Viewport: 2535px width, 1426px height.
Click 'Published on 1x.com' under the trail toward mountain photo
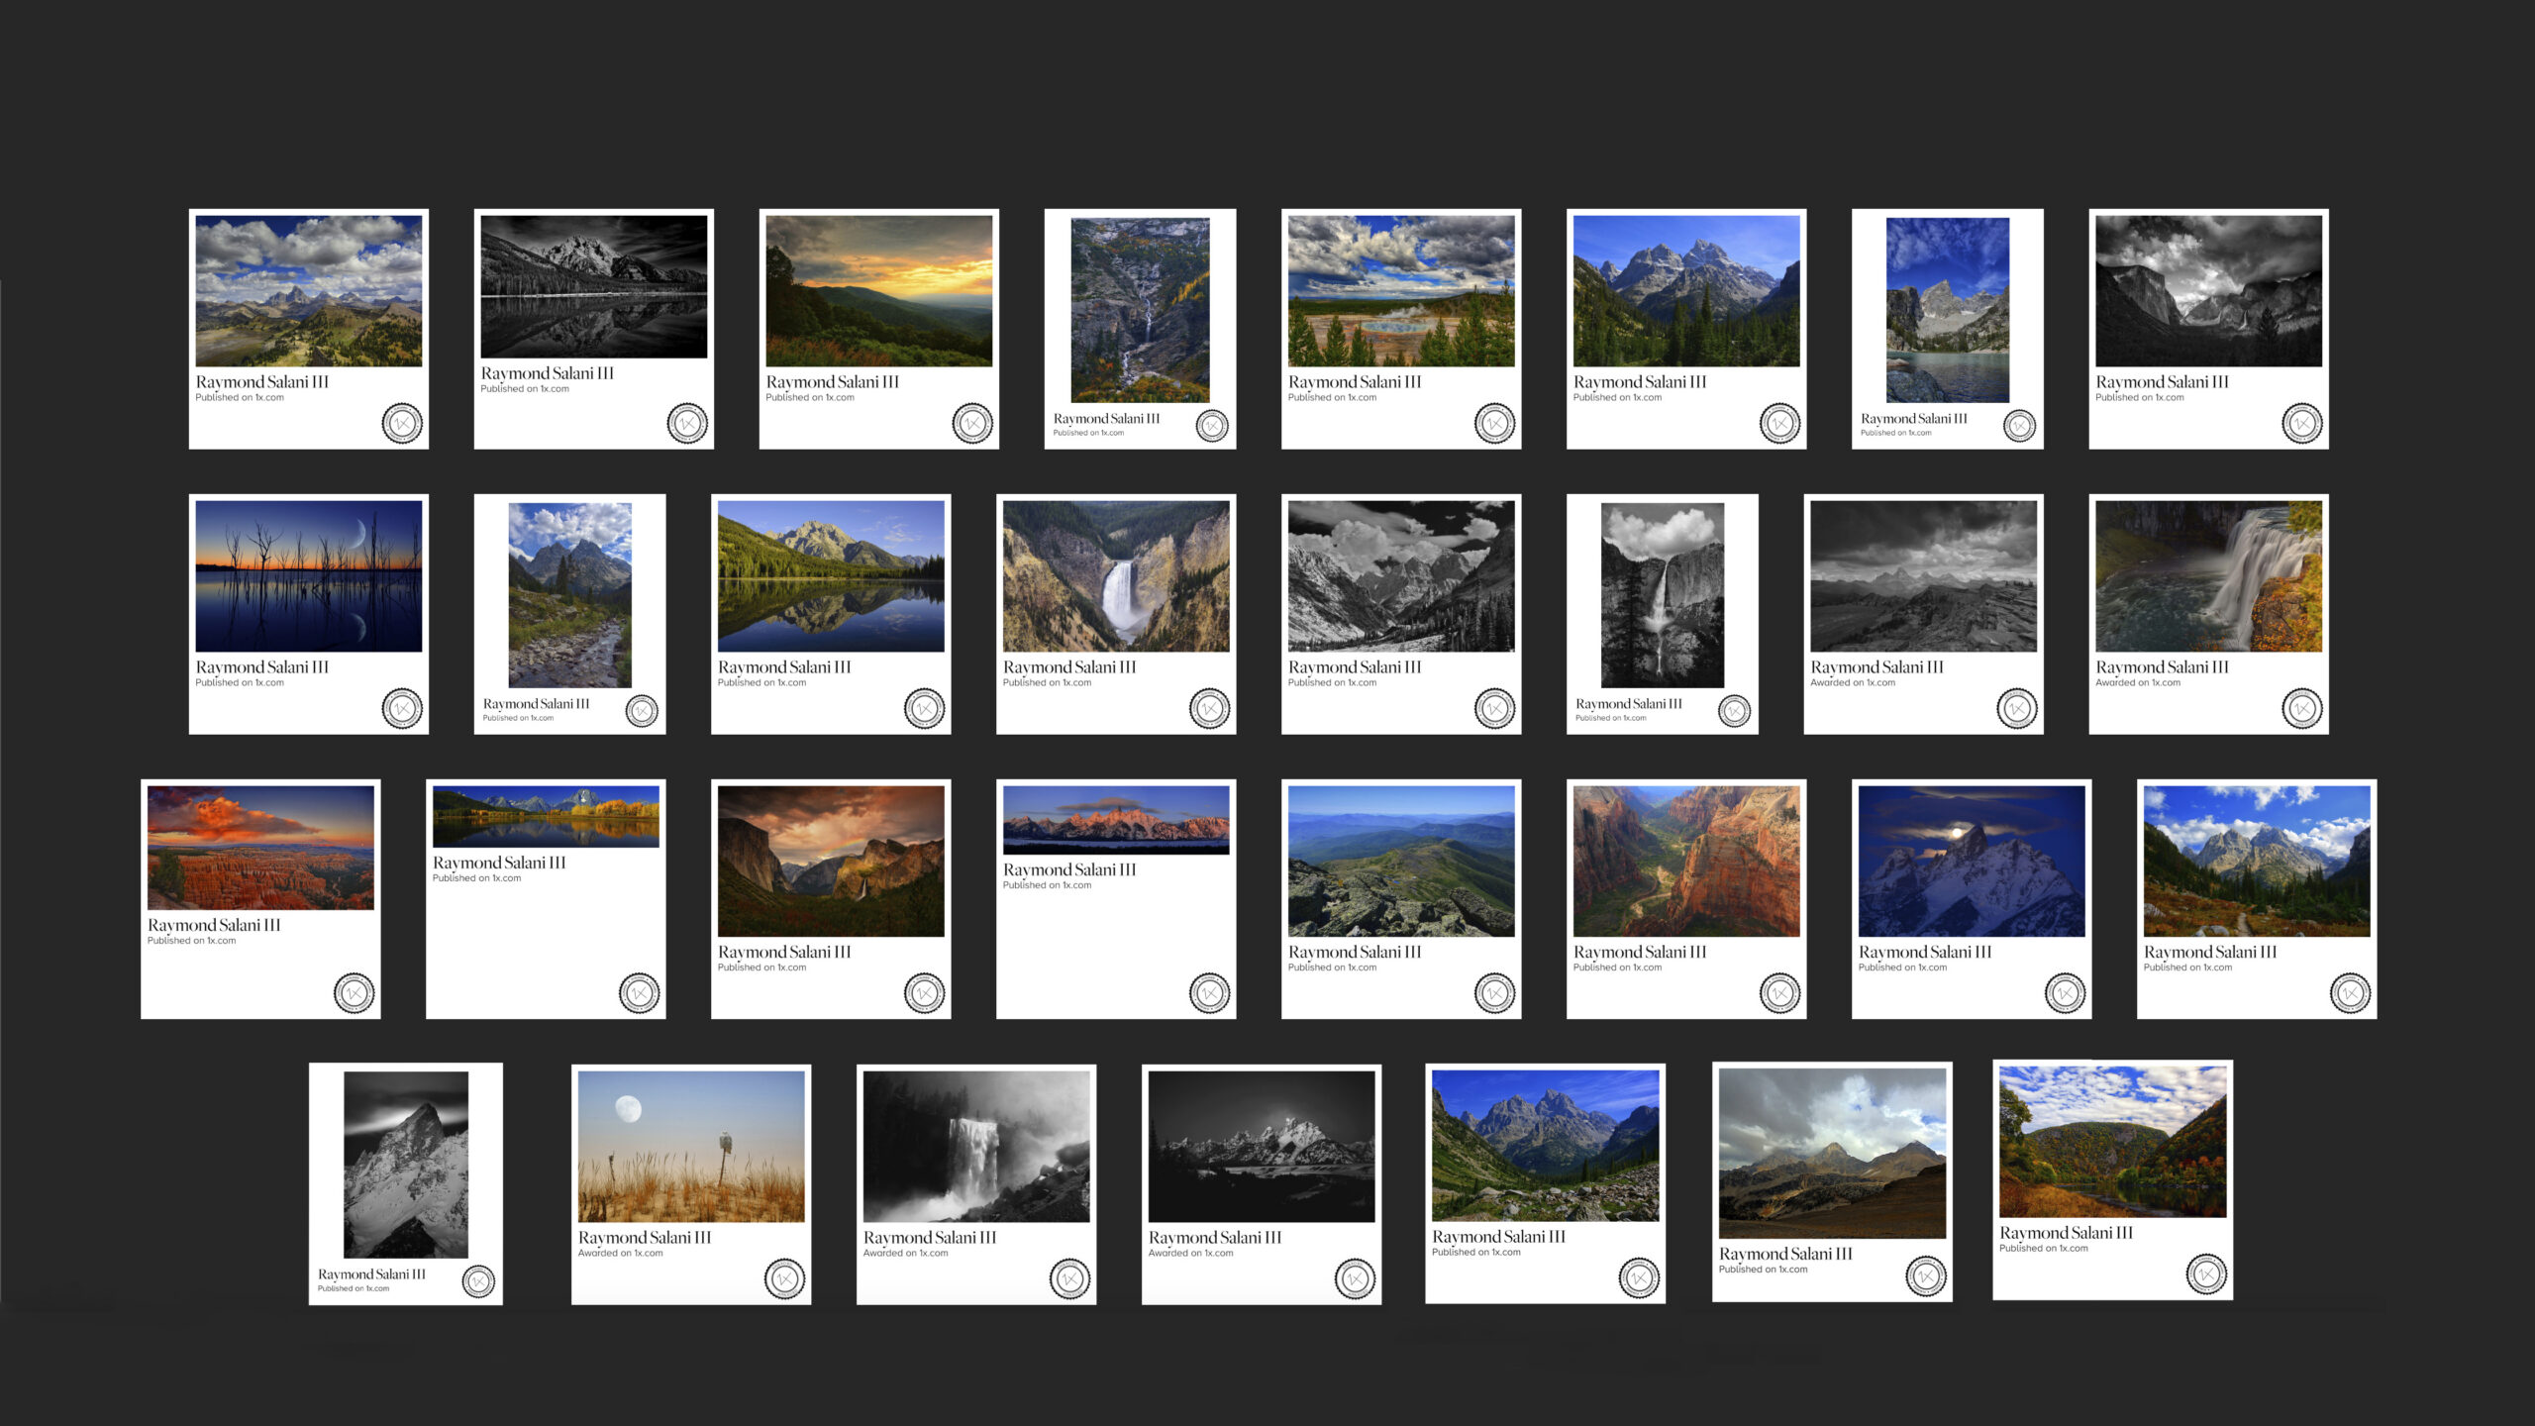[2187, 968]
